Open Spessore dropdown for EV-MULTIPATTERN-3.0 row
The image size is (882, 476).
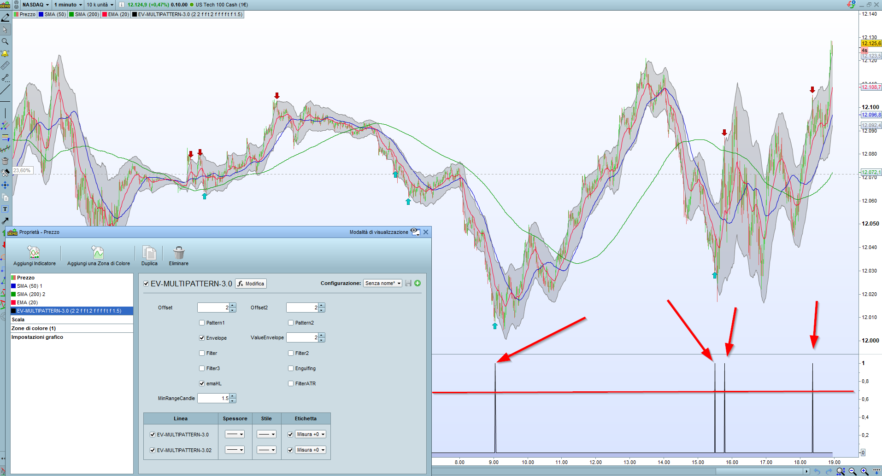(x=235, y=434)
